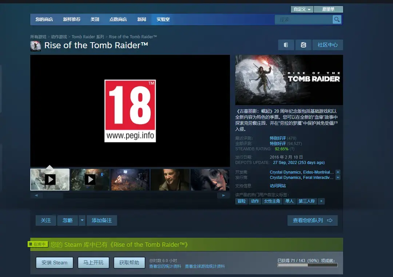Image resolution: width=393 pixels, height=277 pixels.
Task: Click into the 搜索 search field
Action: click(304, 20)
